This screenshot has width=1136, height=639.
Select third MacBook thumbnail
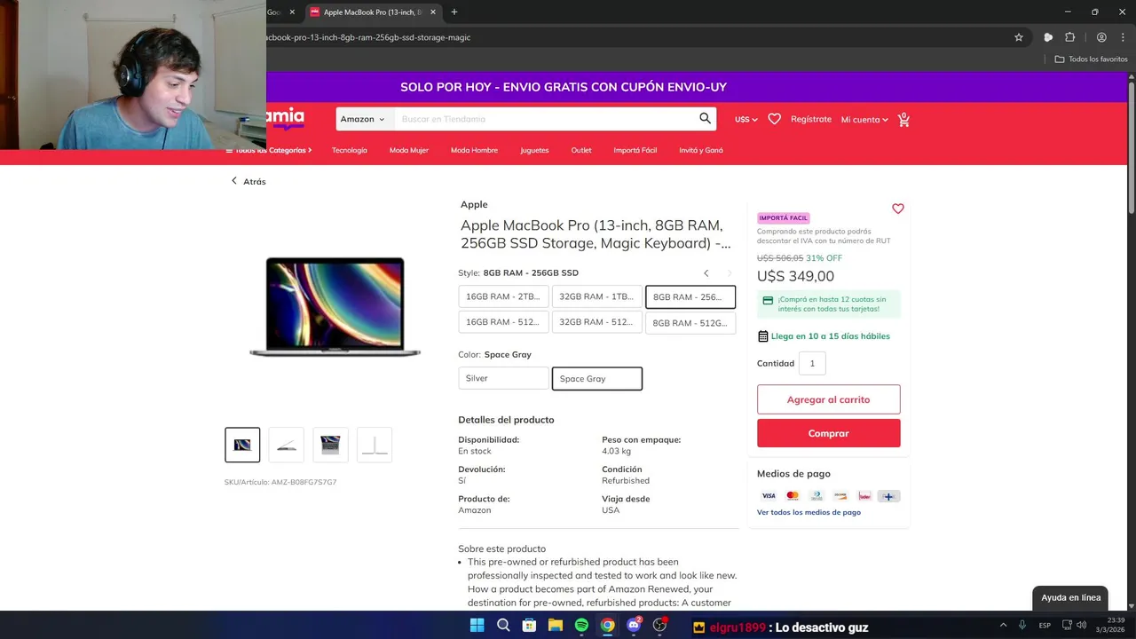(x=330, y=445)
